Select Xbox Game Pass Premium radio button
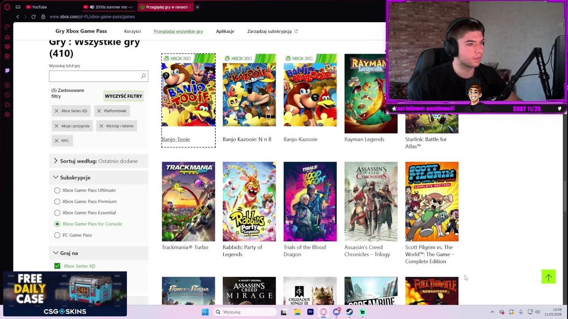Image resolution: width=568 pixels, height=319 pixels. point(57,202)
